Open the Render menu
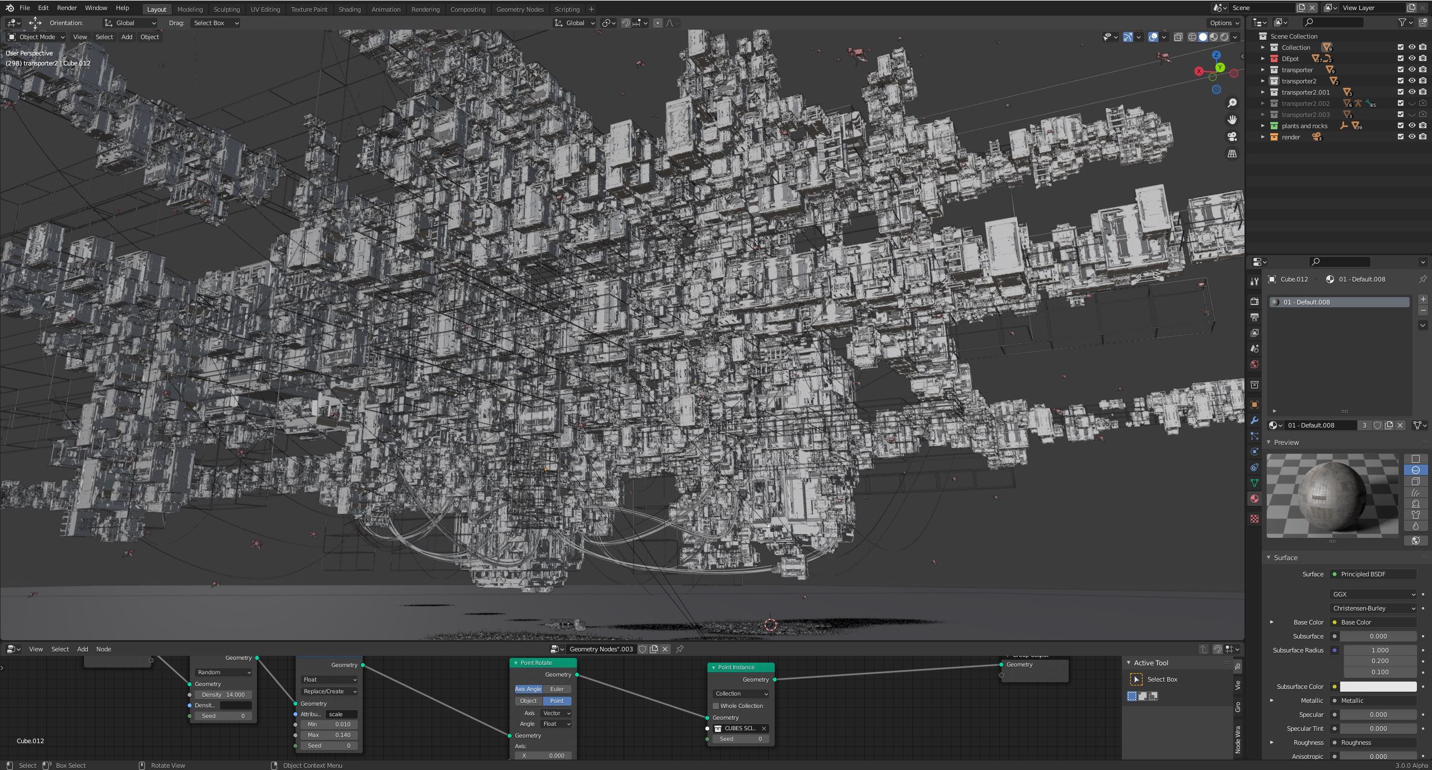 [x=67, y=8]
